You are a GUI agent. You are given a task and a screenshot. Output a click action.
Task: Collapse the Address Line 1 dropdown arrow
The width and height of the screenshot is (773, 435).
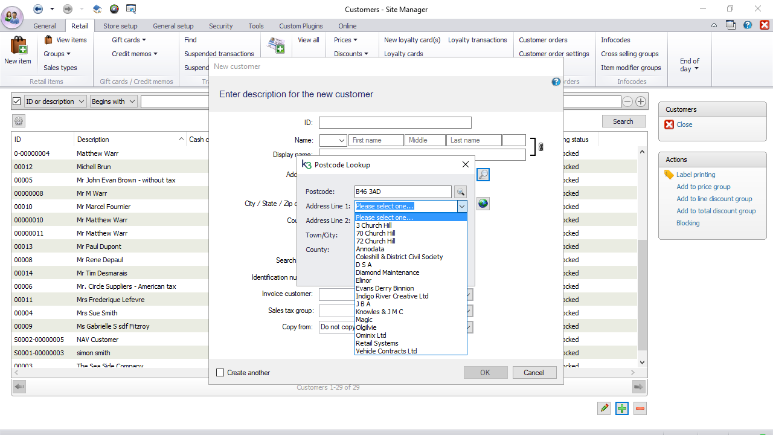tap(462, 207)
